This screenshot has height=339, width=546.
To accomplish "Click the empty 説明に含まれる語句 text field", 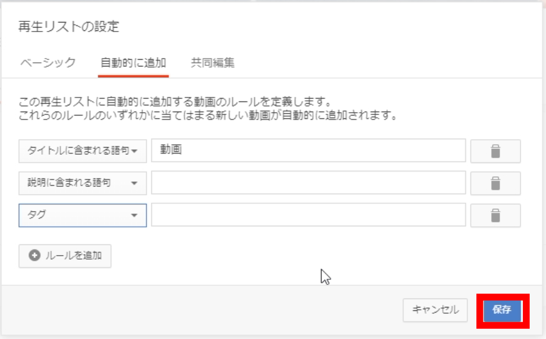I will pos(308,182).
